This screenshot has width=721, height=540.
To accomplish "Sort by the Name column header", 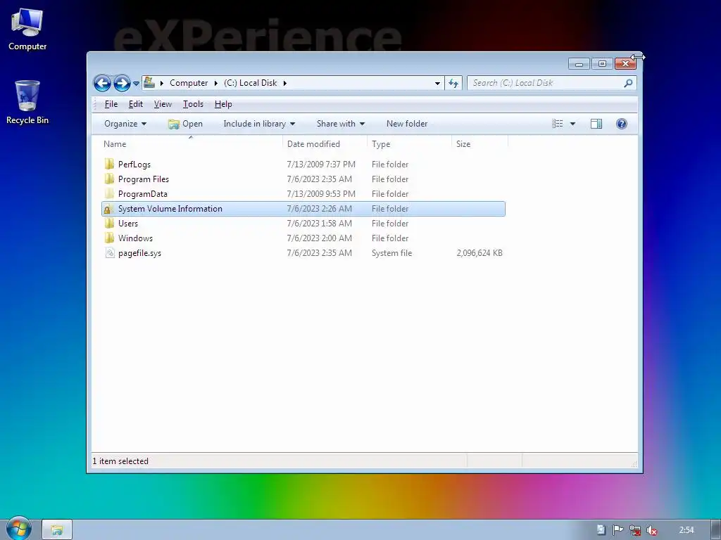I will (191, 143).
